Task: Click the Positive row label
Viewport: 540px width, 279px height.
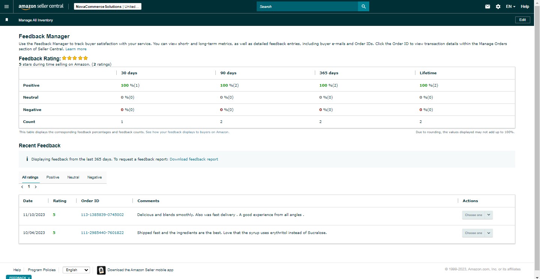Action: pos(31,85)
